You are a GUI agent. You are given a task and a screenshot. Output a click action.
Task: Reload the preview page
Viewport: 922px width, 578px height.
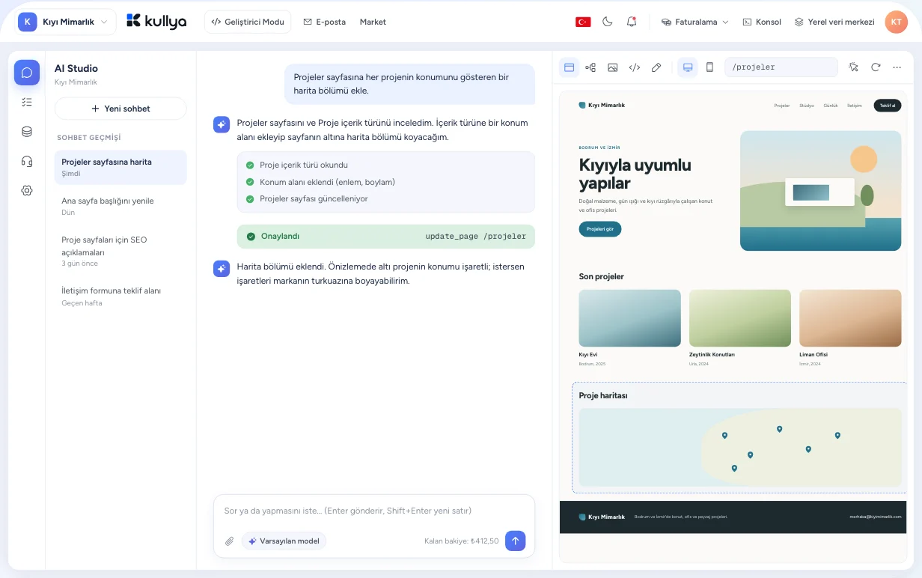click(876, 67)
